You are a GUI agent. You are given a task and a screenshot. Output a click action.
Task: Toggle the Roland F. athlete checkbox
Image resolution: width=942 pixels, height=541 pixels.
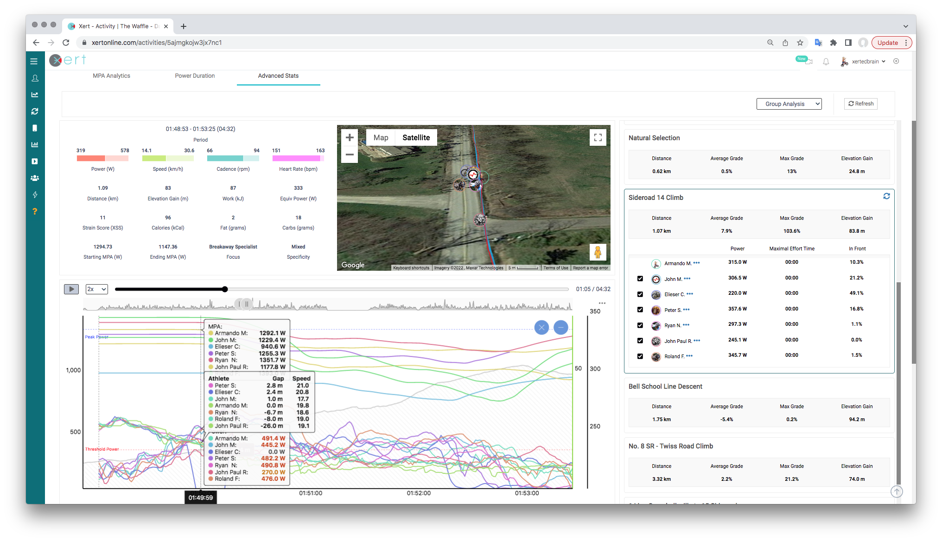pos(640,356)
